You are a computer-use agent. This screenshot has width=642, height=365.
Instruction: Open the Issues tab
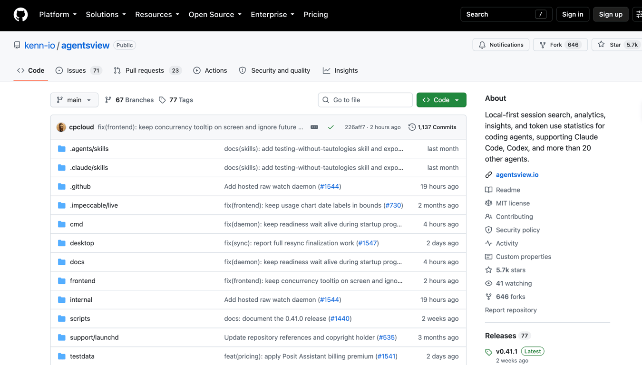[x=78, y=70]
